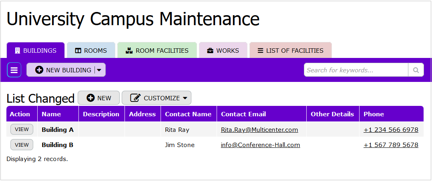Viewport: 432px width, 181px height.
Task: Open the Room Facilities tab
Action: click(157, 51)
